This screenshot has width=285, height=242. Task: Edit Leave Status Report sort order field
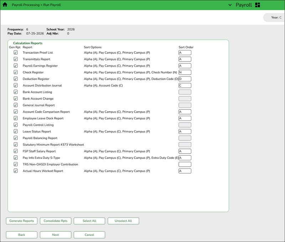tap(185, 131)
